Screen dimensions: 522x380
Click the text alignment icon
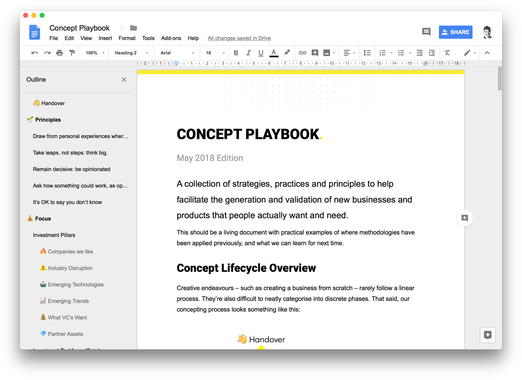[x=347, y=53]
